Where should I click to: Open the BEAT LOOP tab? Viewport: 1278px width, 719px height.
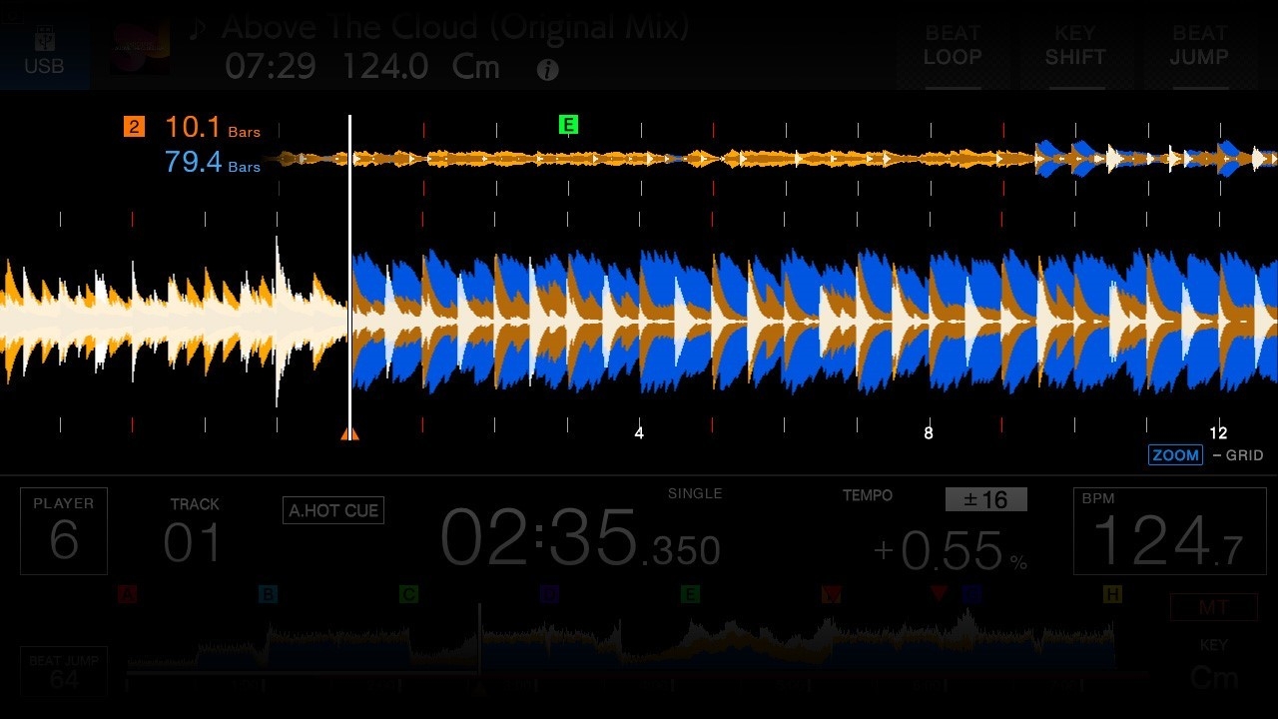[x=952, y=47]
